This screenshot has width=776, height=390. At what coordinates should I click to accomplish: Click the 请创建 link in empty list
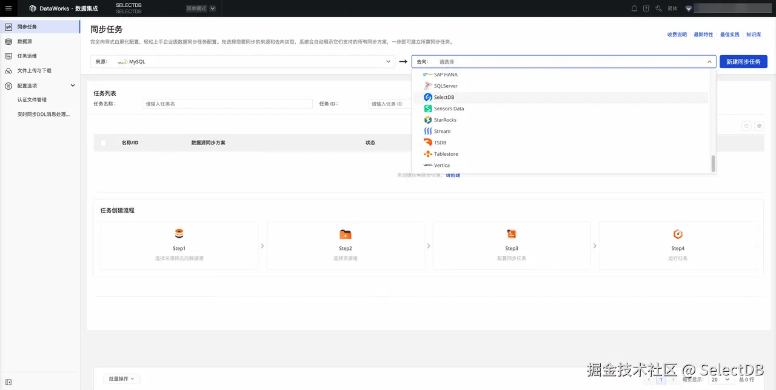click(x=453, y=175)
